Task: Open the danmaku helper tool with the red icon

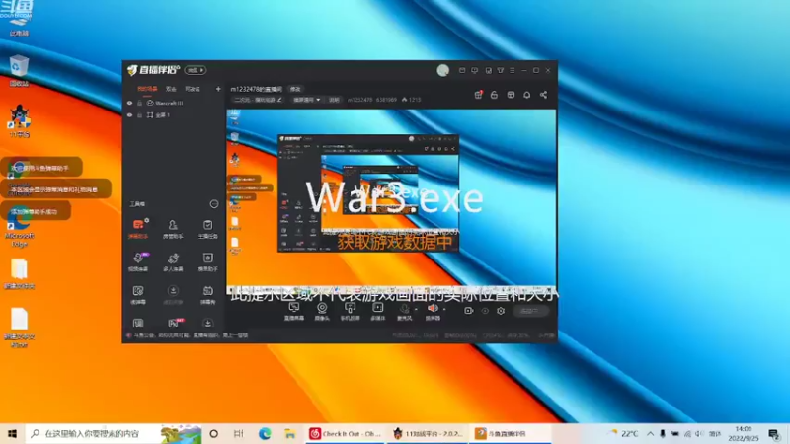Action: [x=138, y=228]
